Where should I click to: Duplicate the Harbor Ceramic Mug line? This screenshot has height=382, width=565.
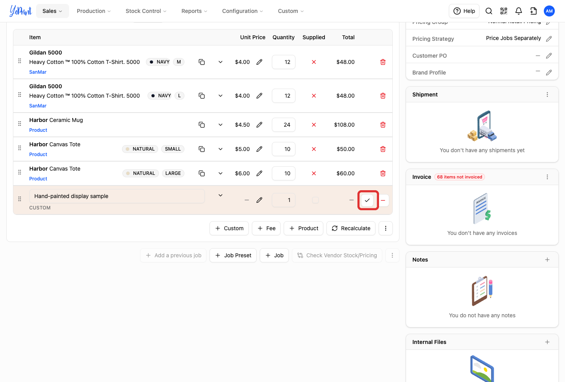202,125
